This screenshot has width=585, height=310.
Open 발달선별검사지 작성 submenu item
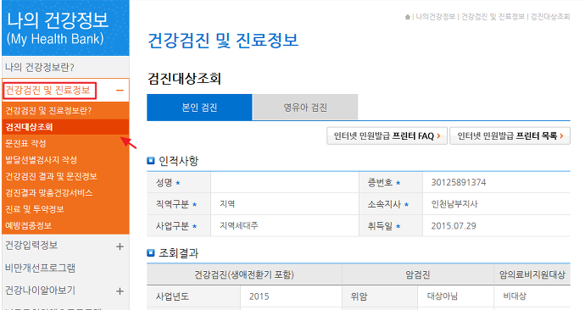coord(41,160)
